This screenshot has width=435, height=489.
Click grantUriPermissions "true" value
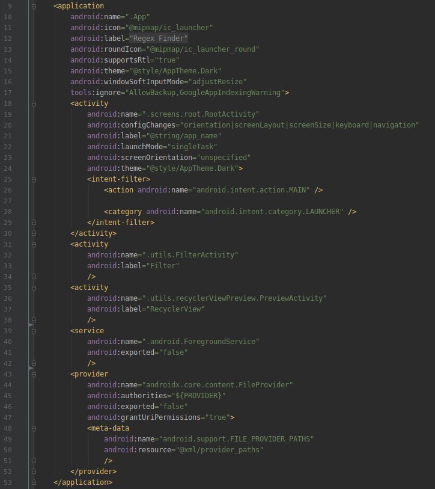click(218, 417)
